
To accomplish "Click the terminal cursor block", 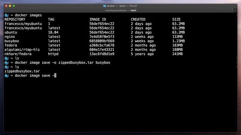I will point(55,75).
